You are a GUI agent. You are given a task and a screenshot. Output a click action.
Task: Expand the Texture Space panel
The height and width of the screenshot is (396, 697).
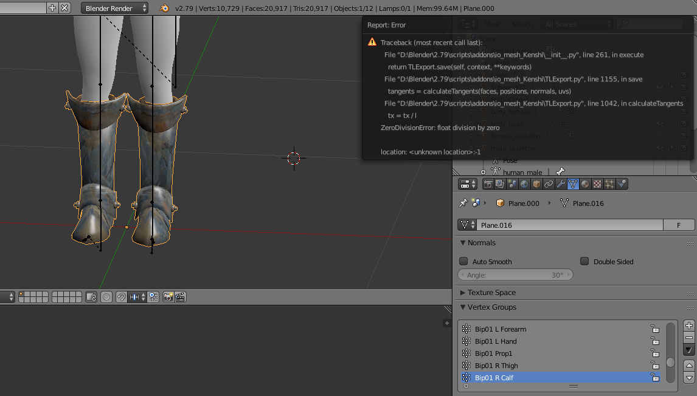[x=463, y=293]
